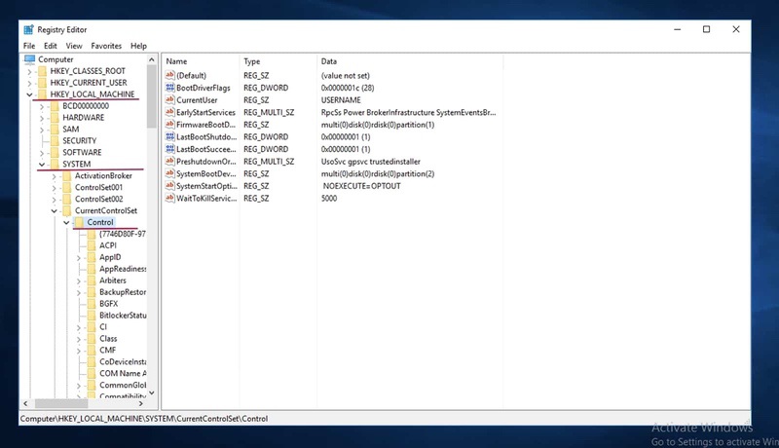Open the View menu
Screen dimensions: 779x448
pos(74,46)
